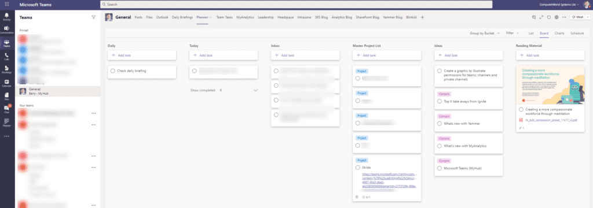Go to Calls in the left rail

tap(7, 57)
